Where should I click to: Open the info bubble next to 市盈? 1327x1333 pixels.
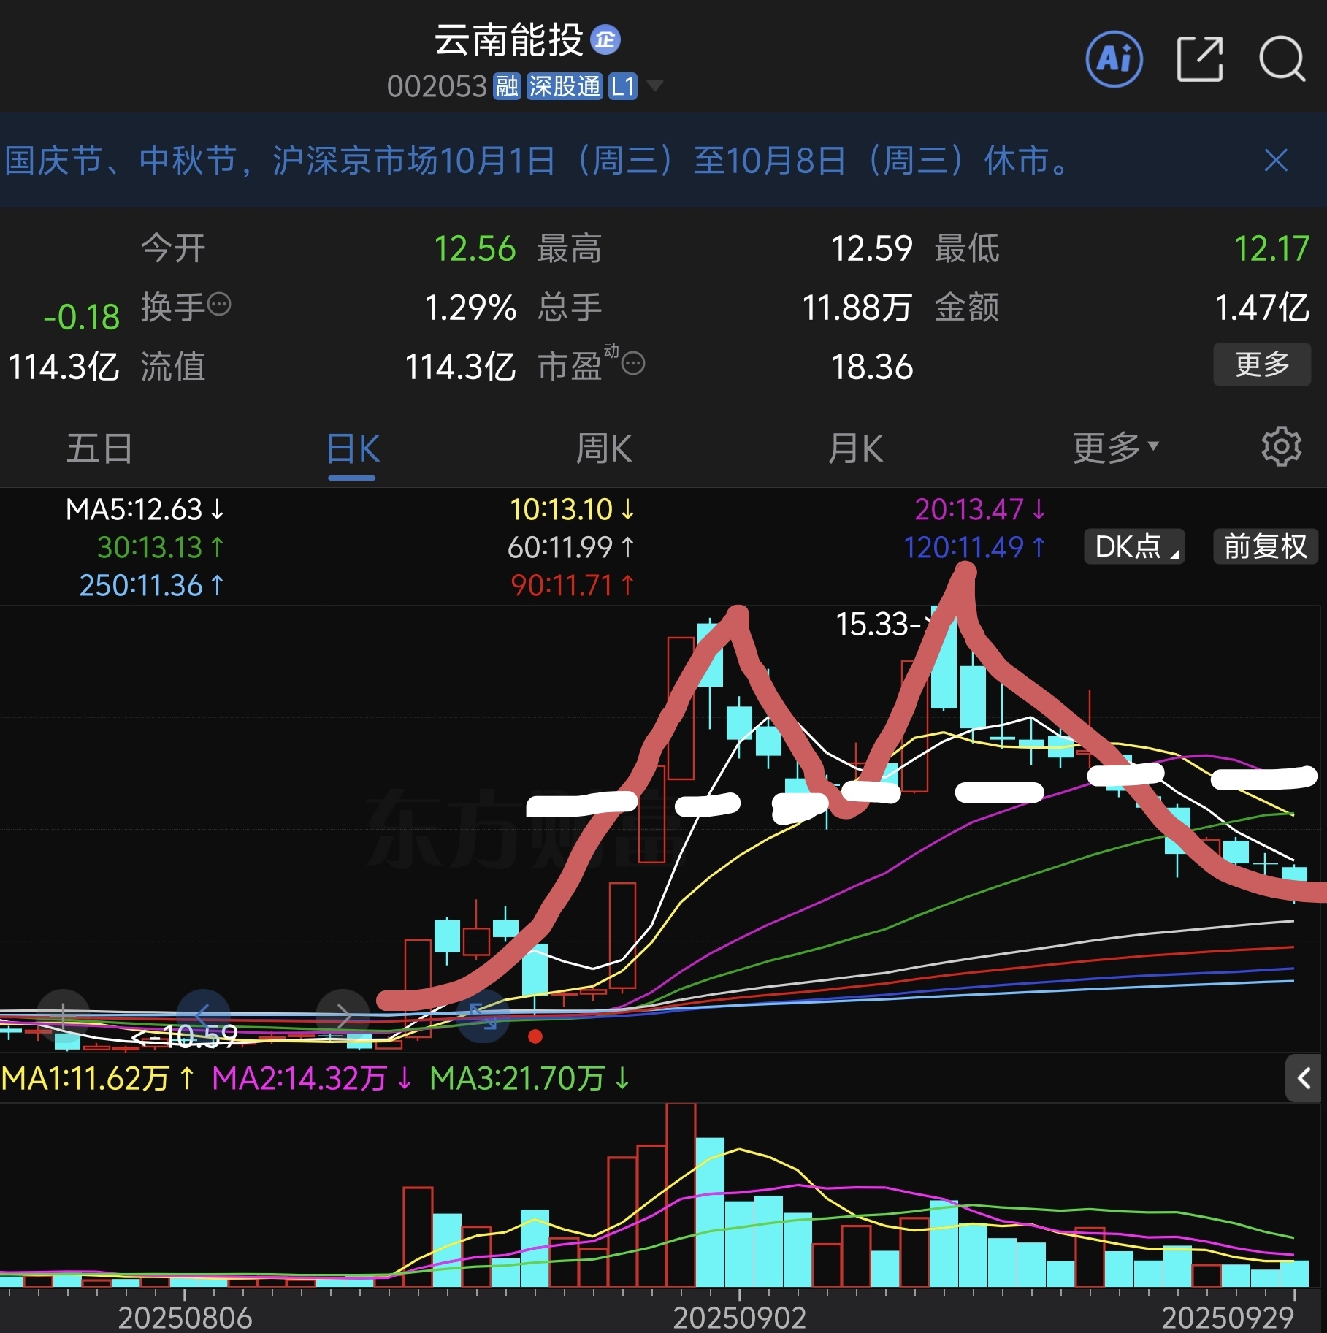pyautogui.click(x=633, y=363)
